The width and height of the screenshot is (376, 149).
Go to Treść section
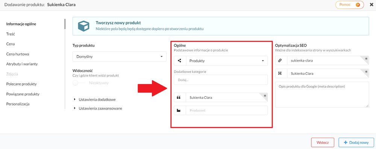click(x=11, y=34)
